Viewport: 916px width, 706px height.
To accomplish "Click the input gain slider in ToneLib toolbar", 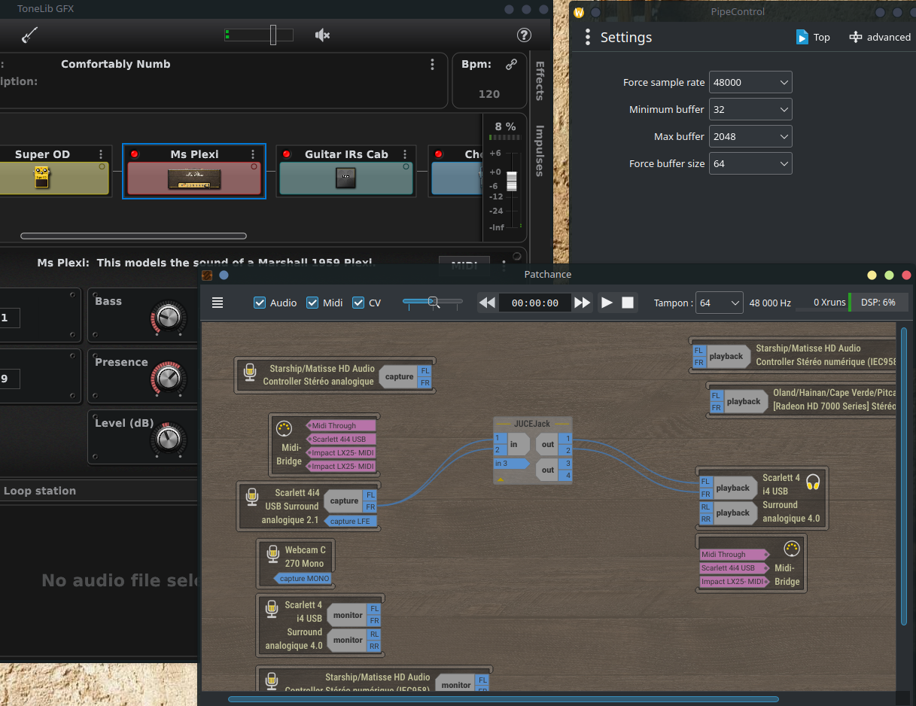I will click(273, 35).
